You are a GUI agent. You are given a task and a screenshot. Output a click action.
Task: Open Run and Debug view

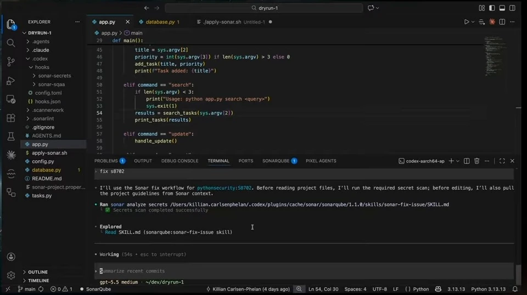click(11, 81)
